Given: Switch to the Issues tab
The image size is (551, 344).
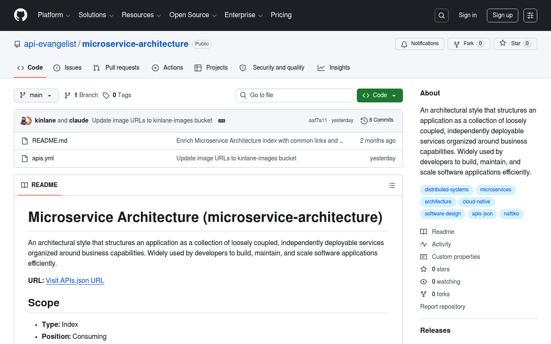Looking at the screenshot, I should pos(68,68).
